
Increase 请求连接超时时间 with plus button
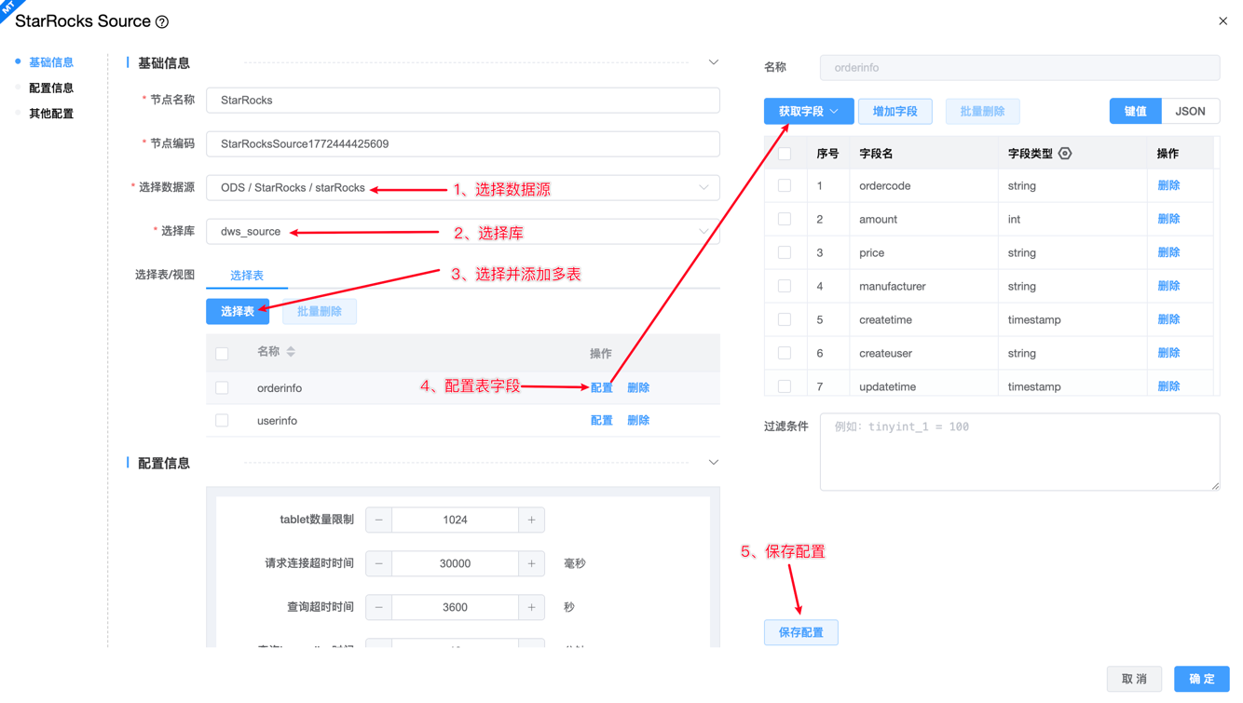click(531, 563)
